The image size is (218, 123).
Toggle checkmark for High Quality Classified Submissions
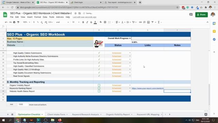pos(99,66)
